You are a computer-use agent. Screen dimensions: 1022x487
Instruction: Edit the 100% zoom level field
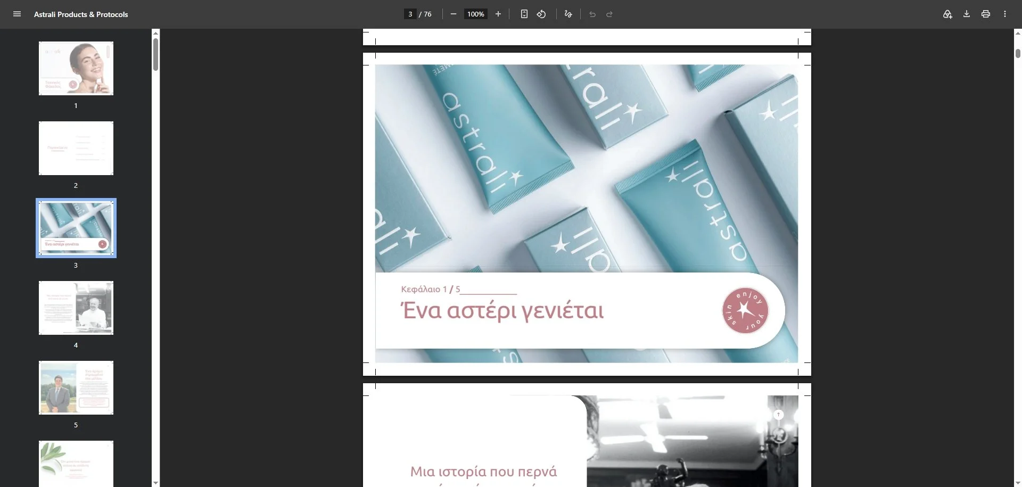(476, 14)
